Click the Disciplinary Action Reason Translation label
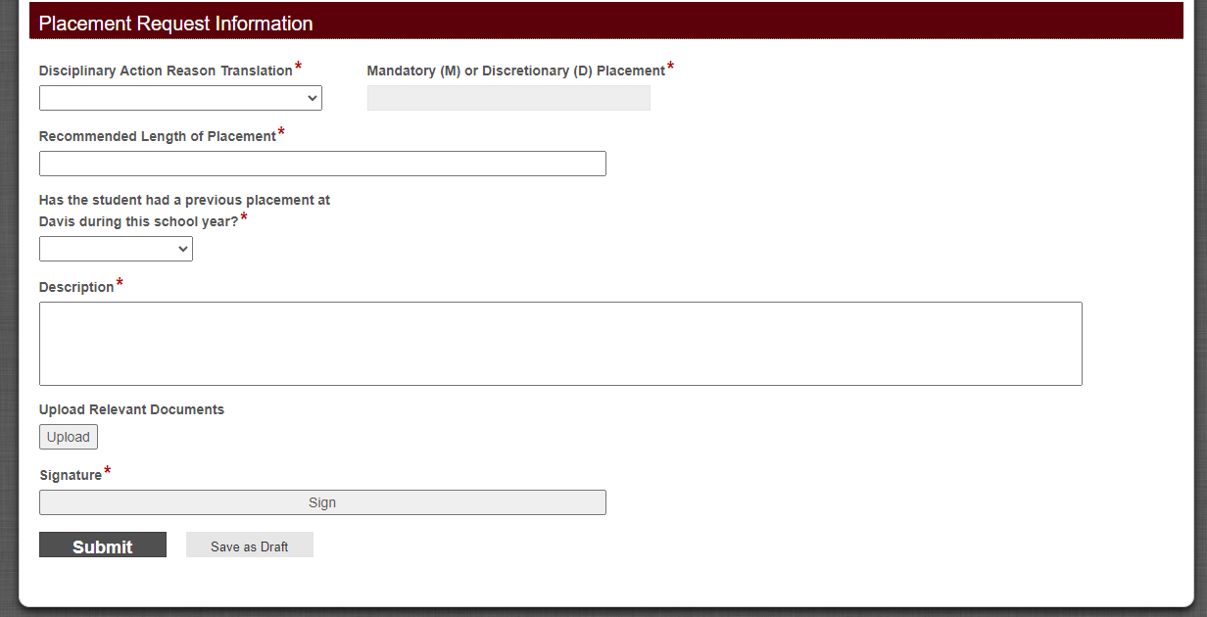Viewport: 1207px width, 617px height. click(x=164, y=71)
